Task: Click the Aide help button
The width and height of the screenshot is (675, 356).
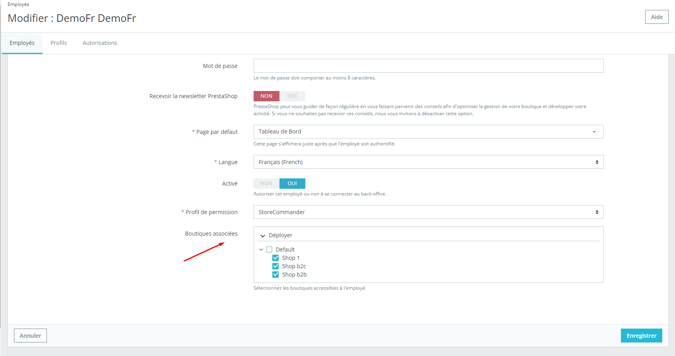Action: pyautogui.click(x=656, y=17)
